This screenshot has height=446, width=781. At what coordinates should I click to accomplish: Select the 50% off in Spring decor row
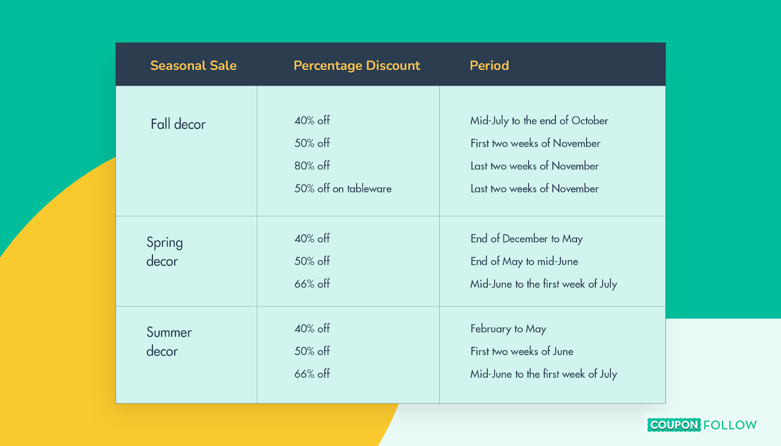point(312,262)
